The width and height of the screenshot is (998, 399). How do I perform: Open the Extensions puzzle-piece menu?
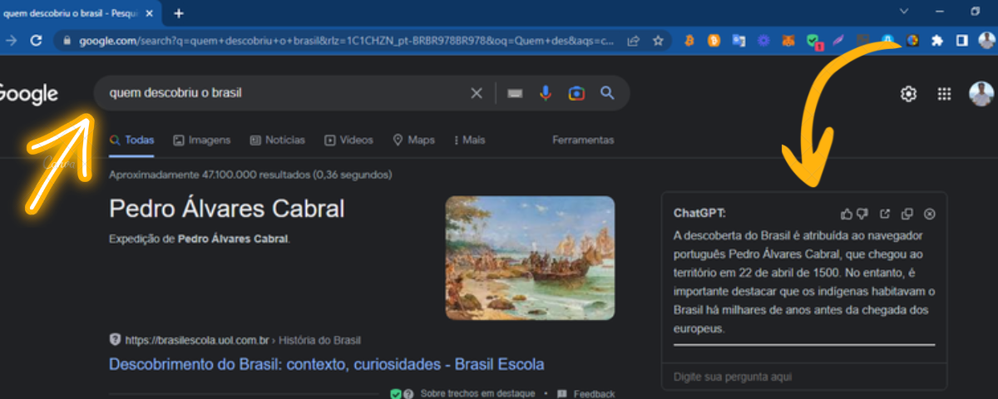pos(937,40)
